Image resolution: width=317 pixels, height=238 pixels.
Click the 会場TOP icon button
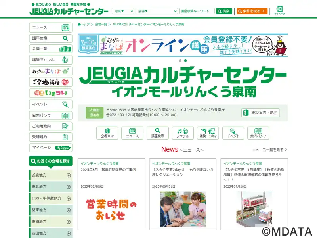click(x=107, y=133)
